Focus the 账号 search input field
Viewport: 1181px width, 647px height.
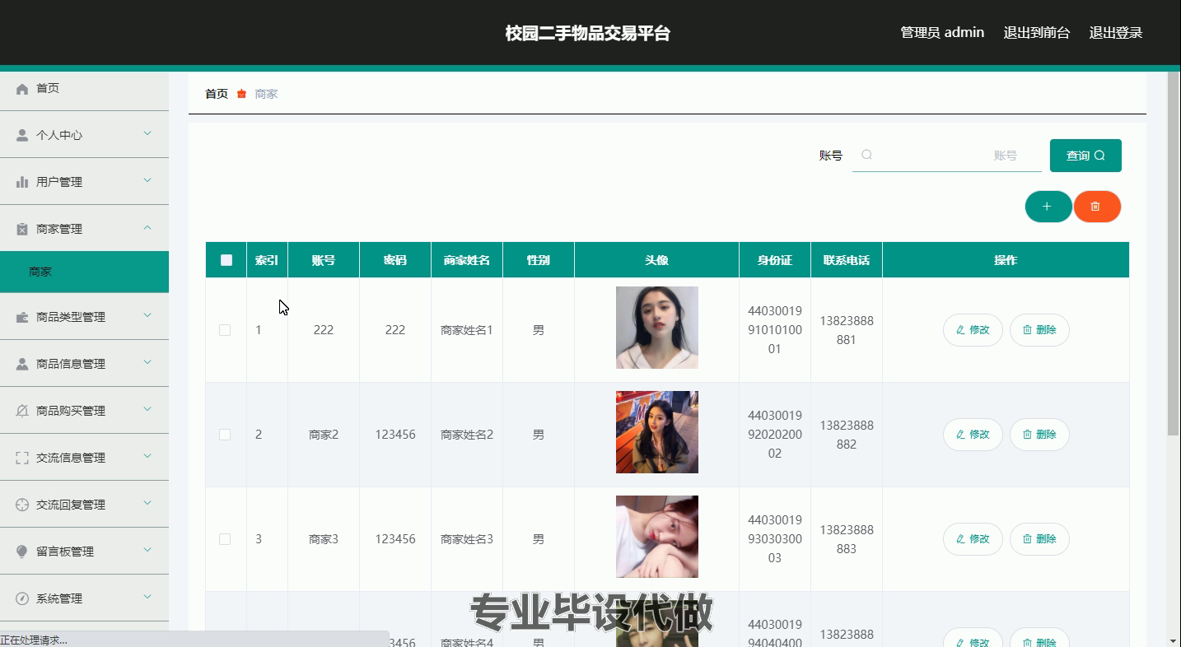947,156
